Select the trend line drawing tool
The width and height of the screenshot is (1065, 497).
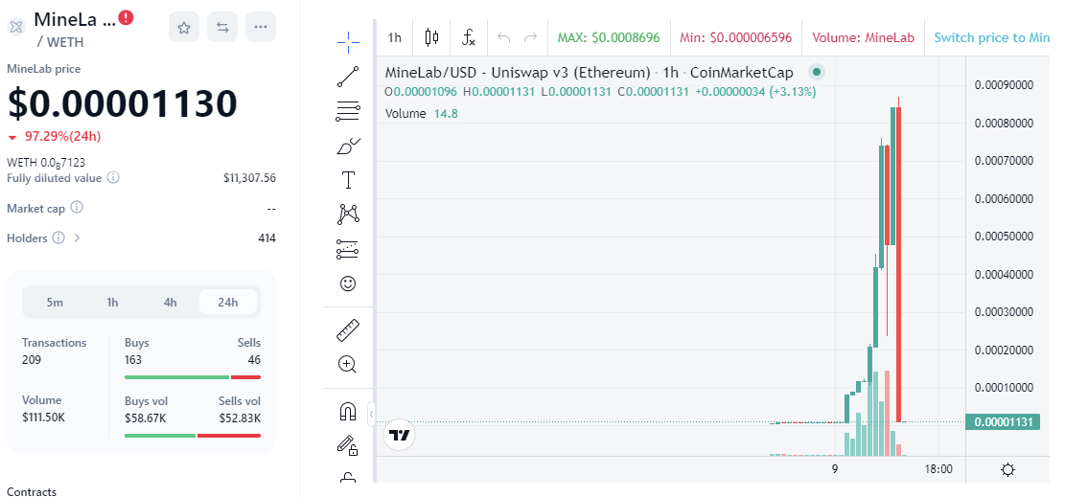(348, 77)
